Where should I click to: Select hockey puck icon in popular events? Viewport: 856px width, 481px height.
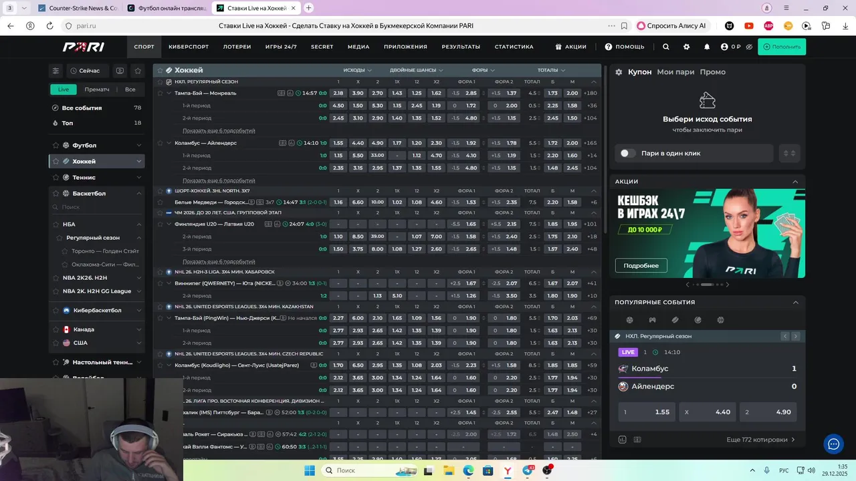pyautogui.click(x=675, y=320)
